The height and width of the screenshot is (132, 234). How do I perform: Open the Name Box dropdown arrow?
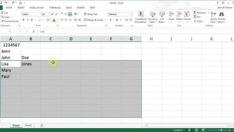click(10, 32)
